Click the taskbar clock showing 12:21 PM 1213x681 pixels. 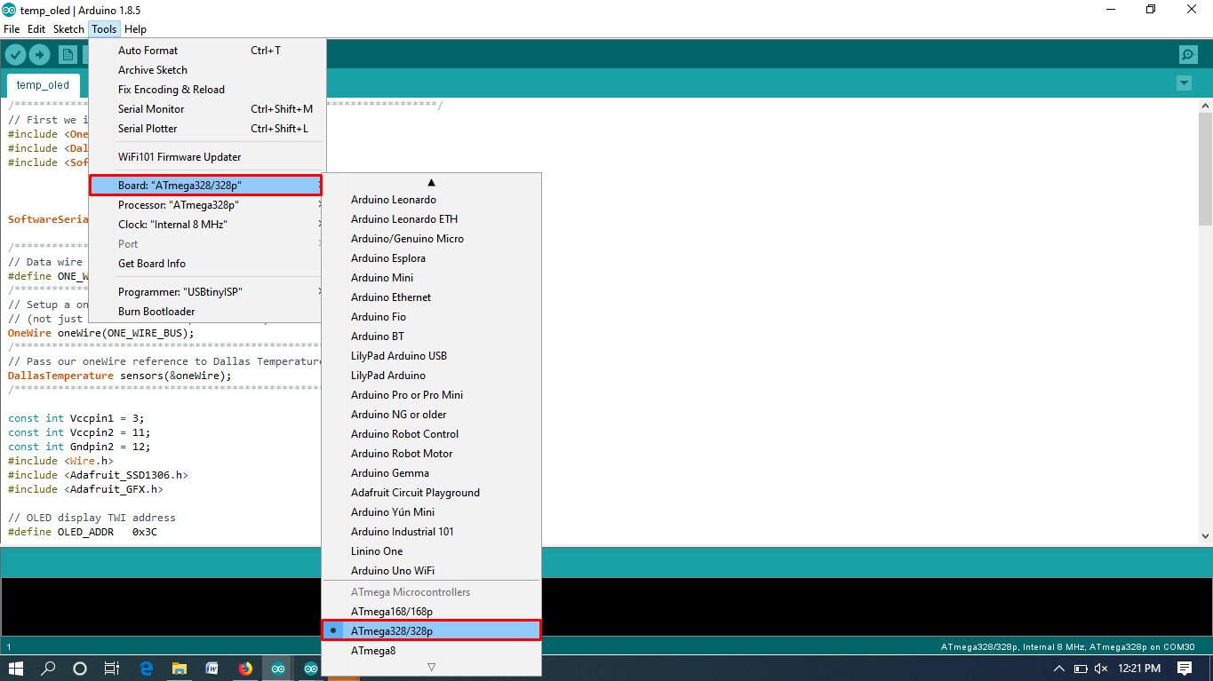click(x=1139, y=669)
